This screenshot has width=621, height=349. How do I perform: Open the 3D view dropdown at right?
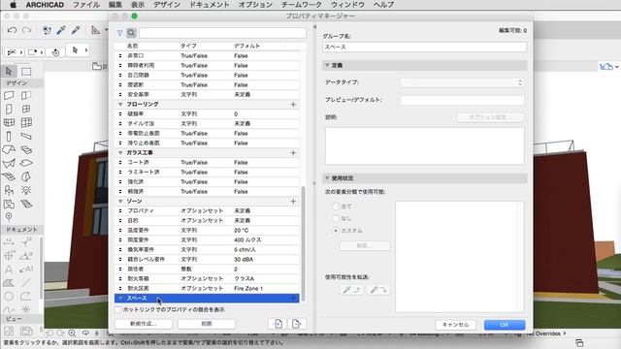coord(608,67)
